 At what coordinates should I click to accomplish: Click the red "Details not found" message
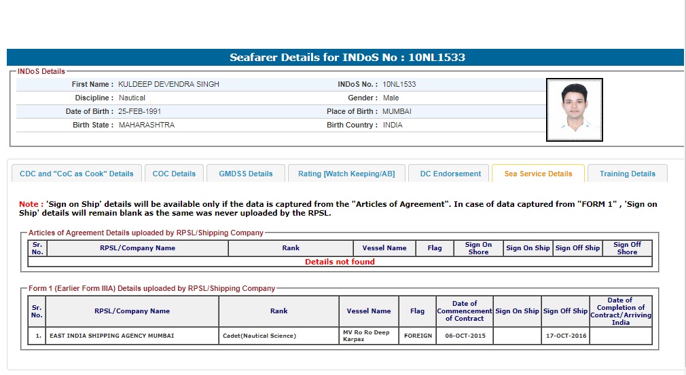(x=340, y=262)
